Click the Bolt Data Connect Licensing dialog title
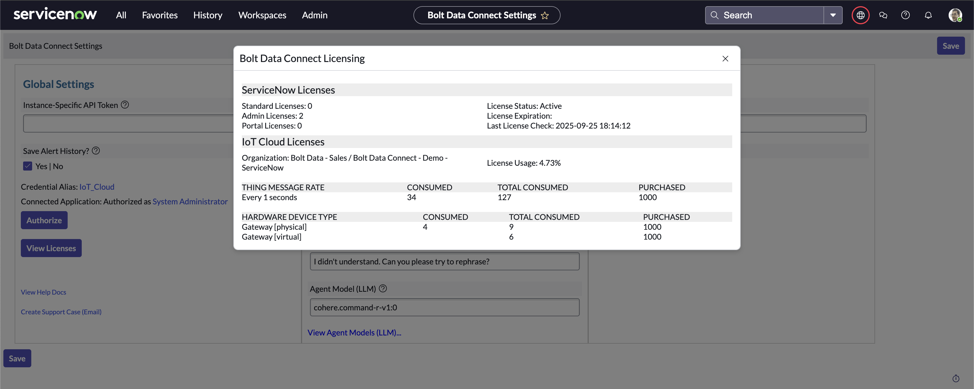The width and height of the screenshot is (974, 389). (302, 58)
